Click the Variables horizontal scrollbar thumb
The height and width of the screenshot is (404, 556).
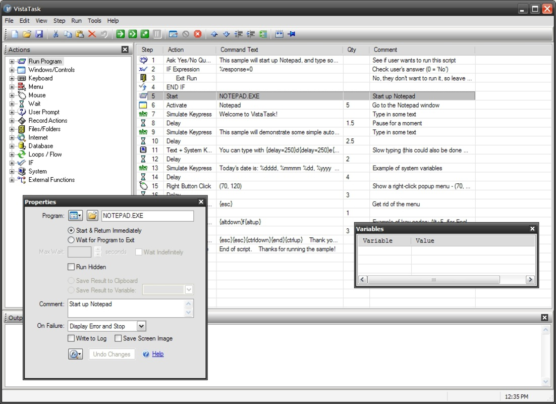pos(433,280)
